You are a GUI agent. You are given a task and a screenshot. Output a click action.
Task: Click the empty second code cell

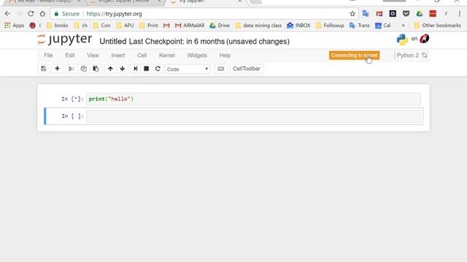point(253,116)
